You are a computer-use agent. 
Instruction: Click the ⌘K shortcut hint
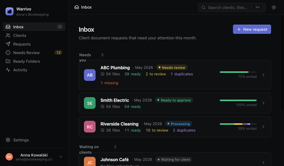(x=258, y=7)
